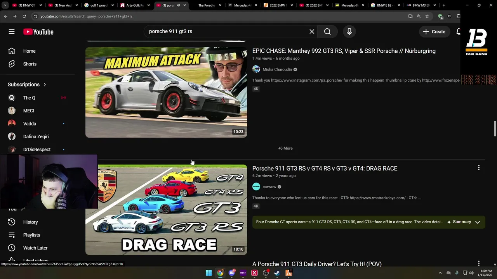Open EPIC CHASE Manthey 992 GT3 RS title
Screen dimensions: 497x279
pyautogui.click(x=344, y=51)
